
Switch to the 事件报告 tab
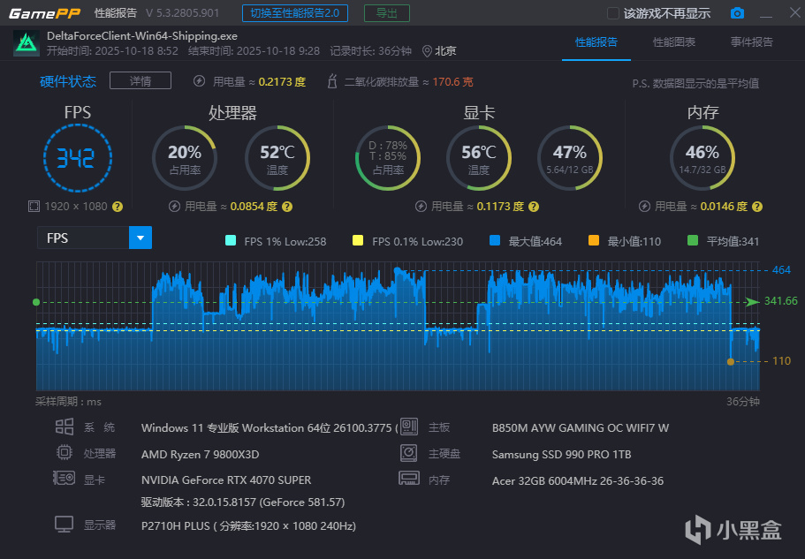point(752,42)
